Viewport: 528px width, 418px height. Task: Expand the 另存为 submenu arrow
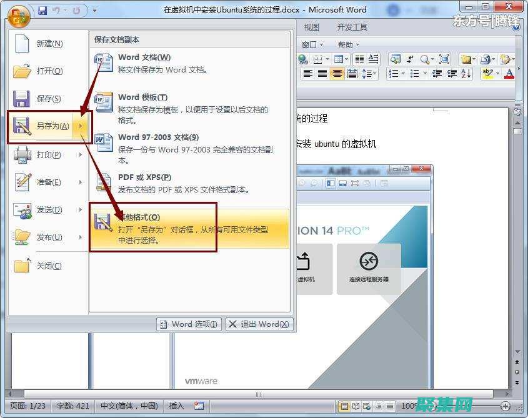coord(80,126)
